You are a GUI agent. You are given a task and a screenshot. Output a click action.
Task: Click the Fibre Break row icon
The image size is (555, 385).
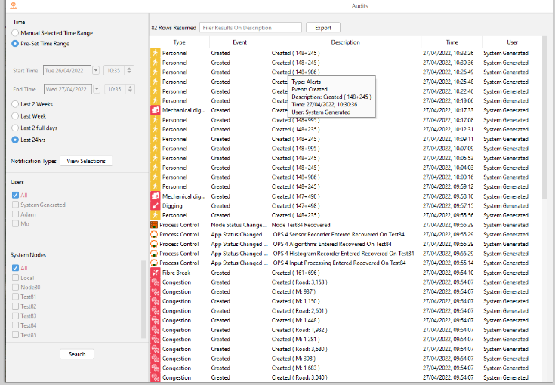tap(156, 273)
